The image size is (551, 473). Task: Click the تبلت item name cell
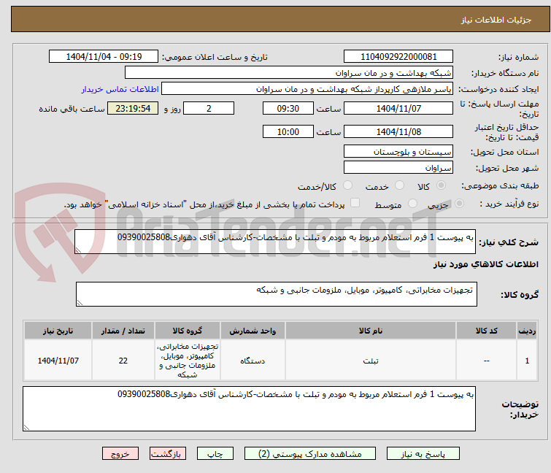coord(371,361)
